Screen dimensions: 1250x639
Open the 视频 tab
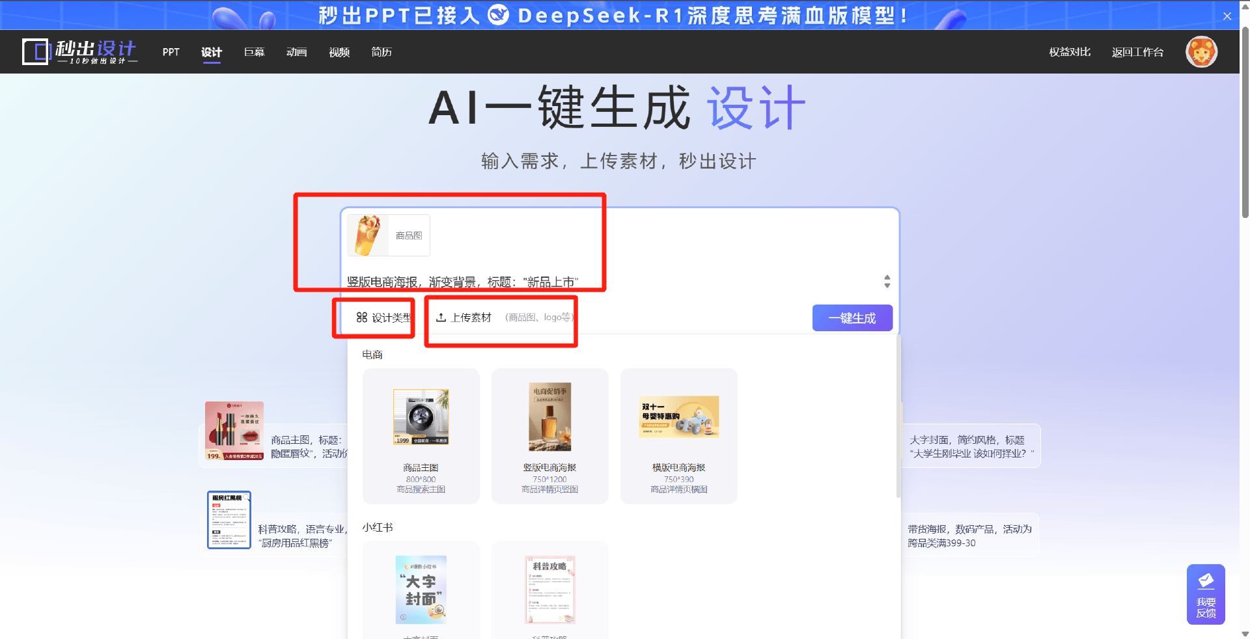pyautogui.click(x=339, y=52)
